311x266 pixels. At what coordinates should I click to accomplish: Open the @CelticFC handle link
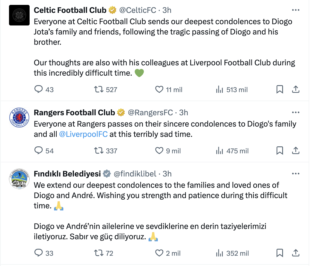[137, 10]
